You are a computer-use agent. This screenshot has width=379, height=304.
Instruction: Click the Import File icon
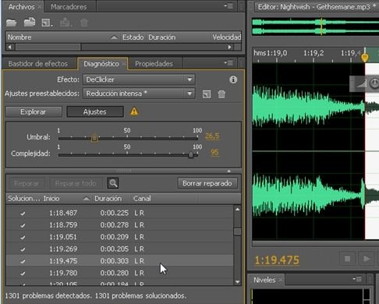[30, 23]
